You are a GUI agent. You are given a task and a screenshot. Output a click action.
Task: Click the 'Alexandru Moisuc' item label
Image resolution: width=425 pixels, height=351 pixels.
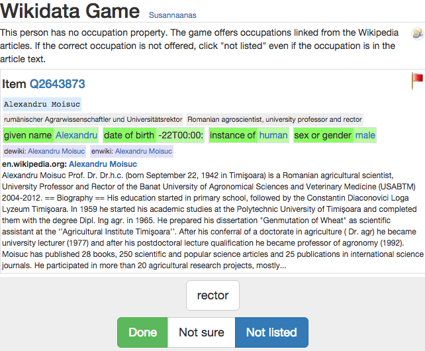pos(42,104)
